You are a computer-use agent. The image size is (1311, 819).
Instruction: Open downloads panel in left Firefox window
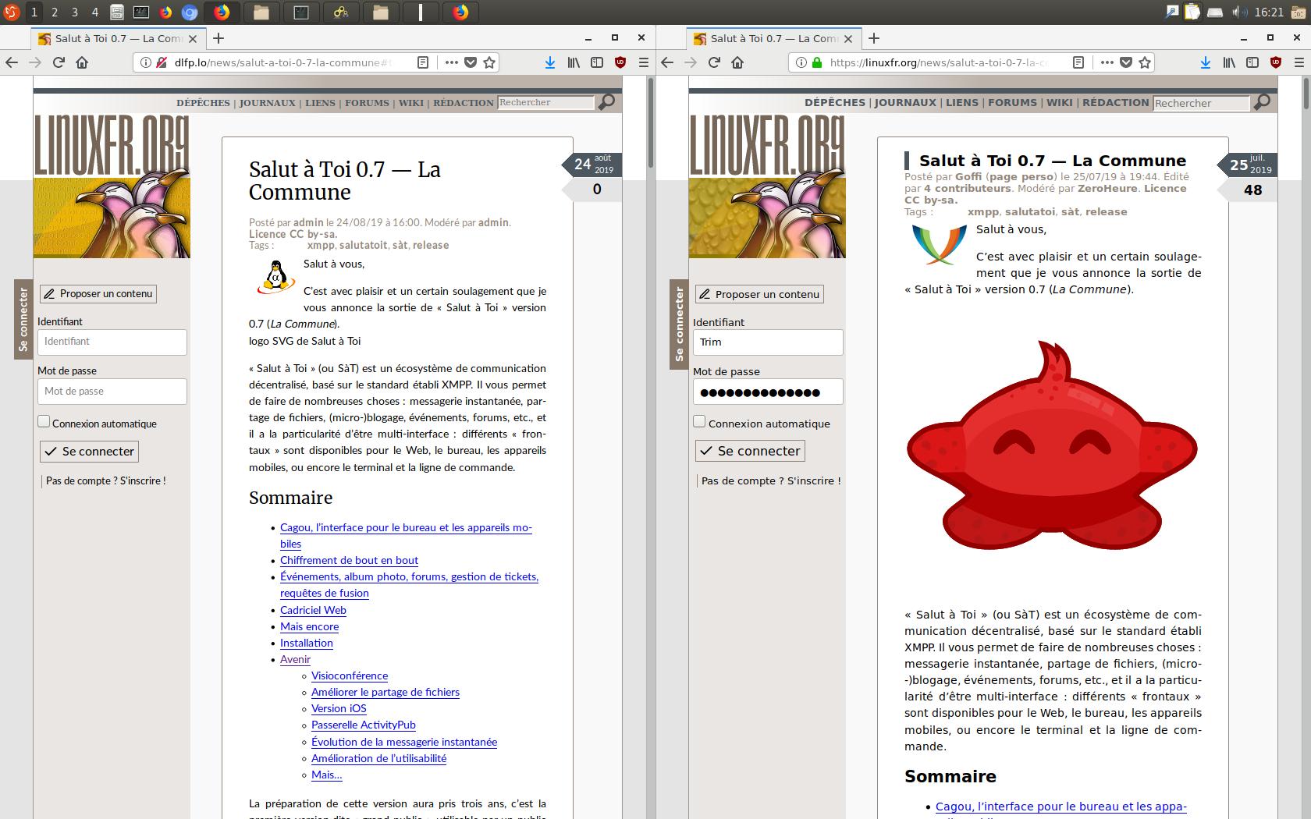[x=549, y=62]
